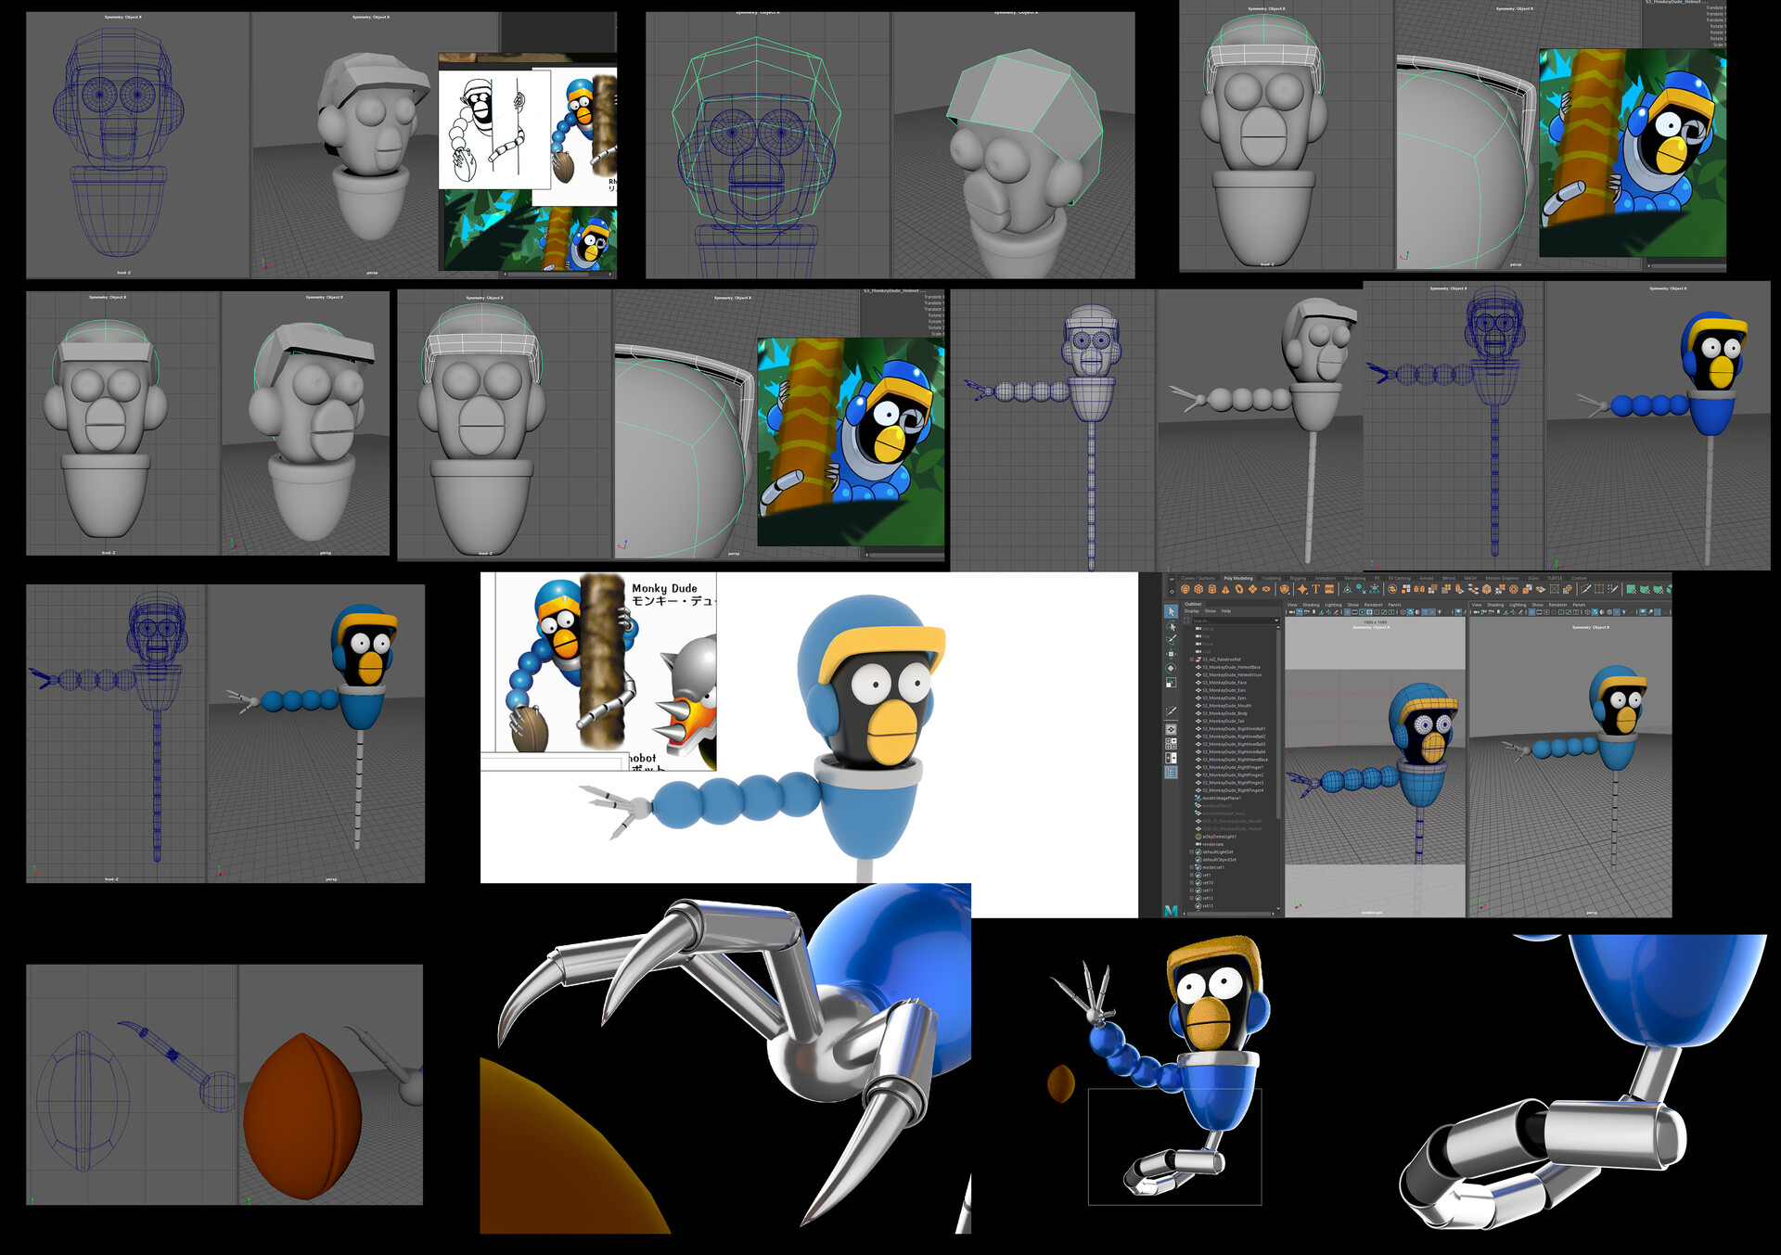Activate the Lasso selection tool
Image resolution: width=1781 pixels, height=1255 pixels.
(1171, 626)
